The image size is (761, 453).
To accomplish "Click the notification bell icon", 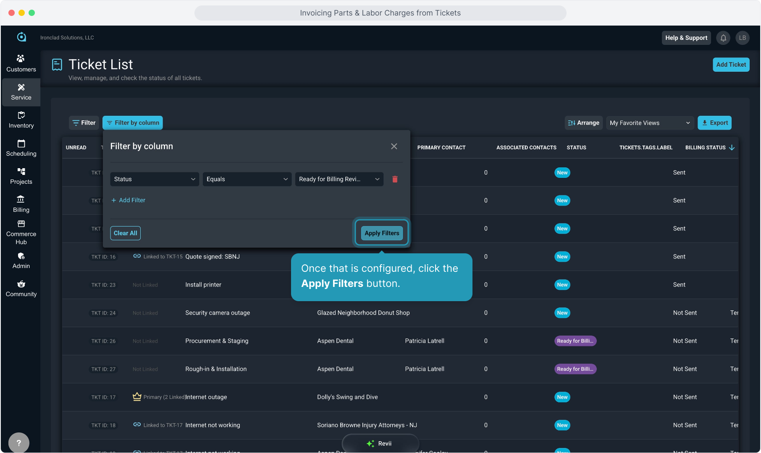I will (x=723, y=38).
